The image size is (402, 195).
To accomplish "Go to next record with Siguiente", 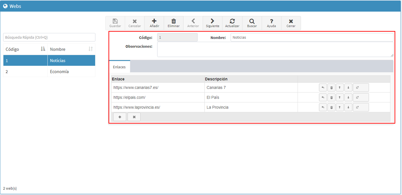I will pos(213,23).
